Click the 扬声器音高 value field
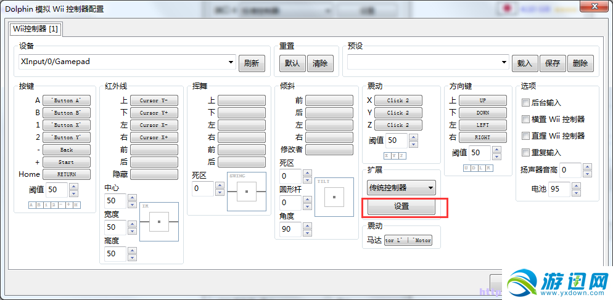The height and width of the screenshot is (300, 613). click(x=570, y=170)
